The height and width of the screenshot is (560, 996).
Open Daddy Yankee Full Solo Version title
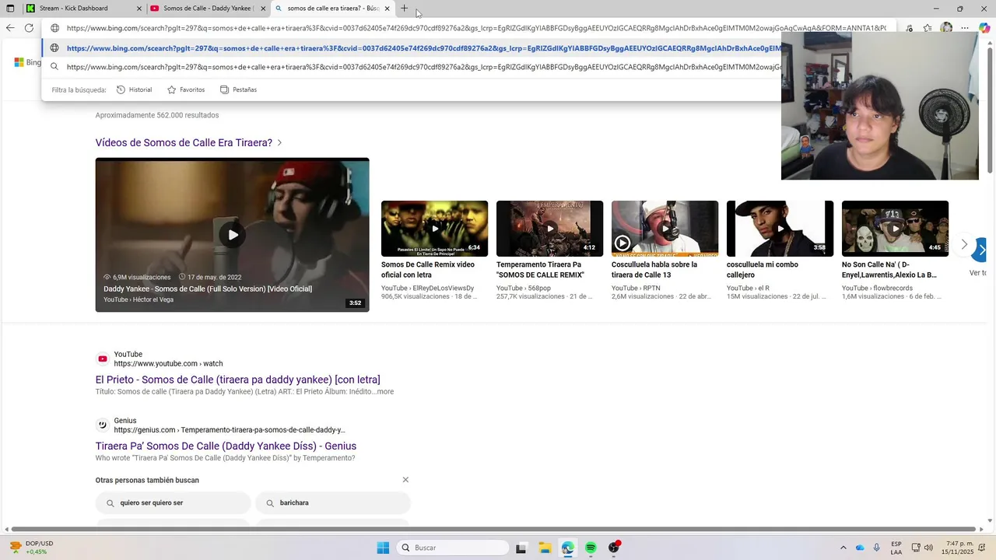[208, 289]
